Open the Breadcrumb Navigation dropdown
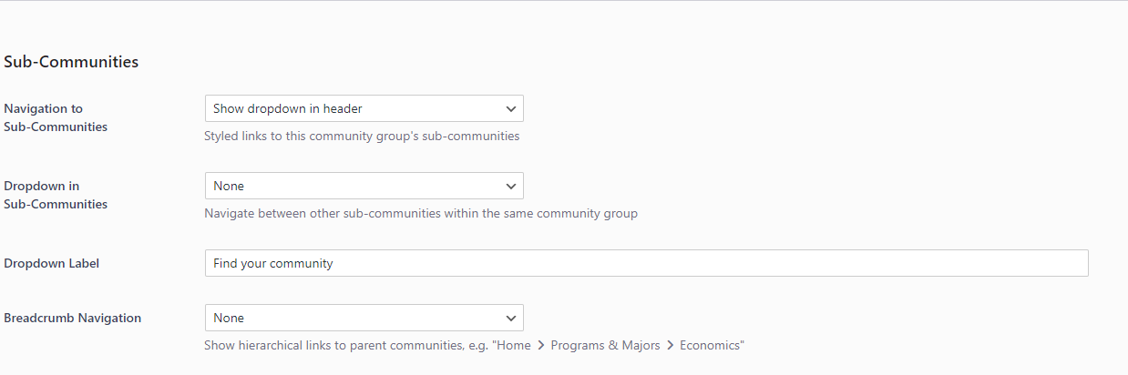 tap(364, 318)
